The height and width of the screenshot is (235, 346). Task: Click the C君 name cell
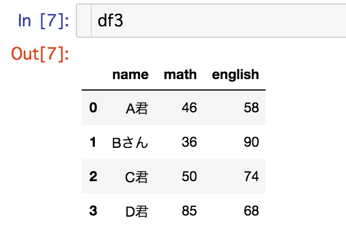(x=137, y=177)
